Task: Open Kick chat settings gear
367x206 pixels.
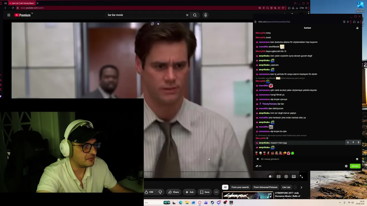Action: (346, 166)
